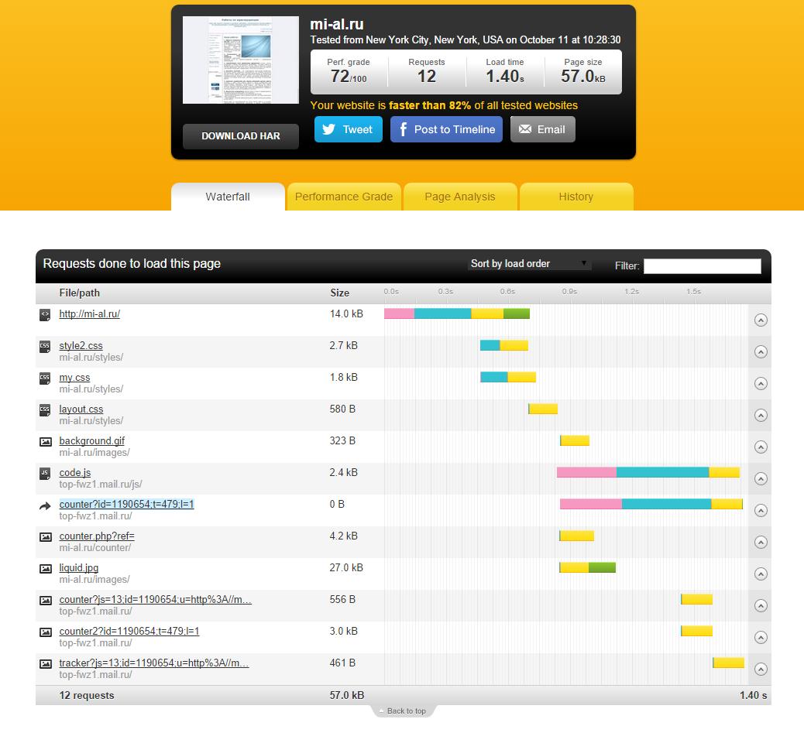Click the 57.0kB Page size value

[583, 77]
